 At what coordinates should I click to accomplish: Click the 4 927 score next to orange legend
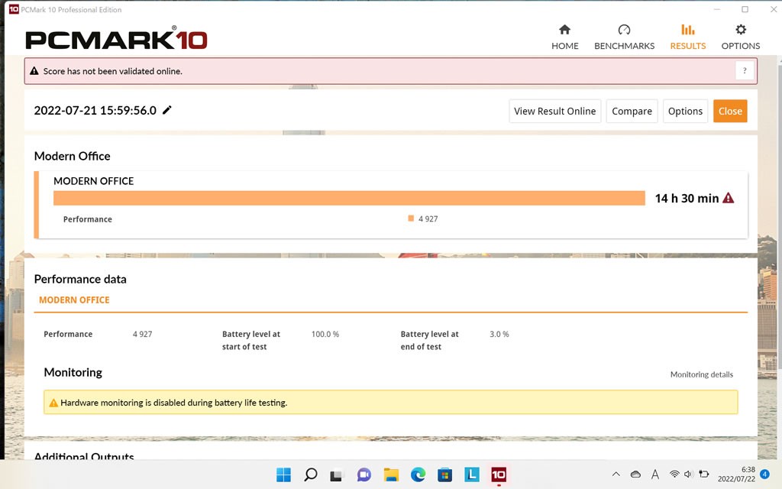click(x=428, y=219)
